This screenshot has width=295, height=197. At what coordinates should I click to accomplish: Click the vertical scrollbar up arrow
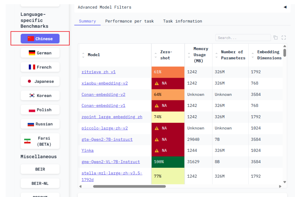click(x=285, y=46)
